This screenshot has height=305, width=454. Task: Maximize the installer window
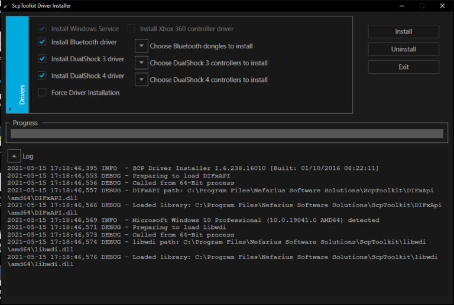pos(422,6)
